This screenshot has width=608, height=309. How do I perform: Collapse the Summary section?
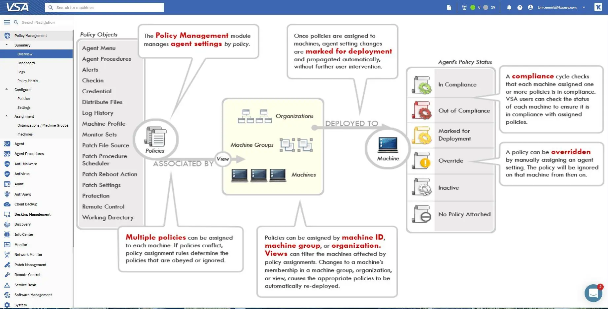pos(7,45)
